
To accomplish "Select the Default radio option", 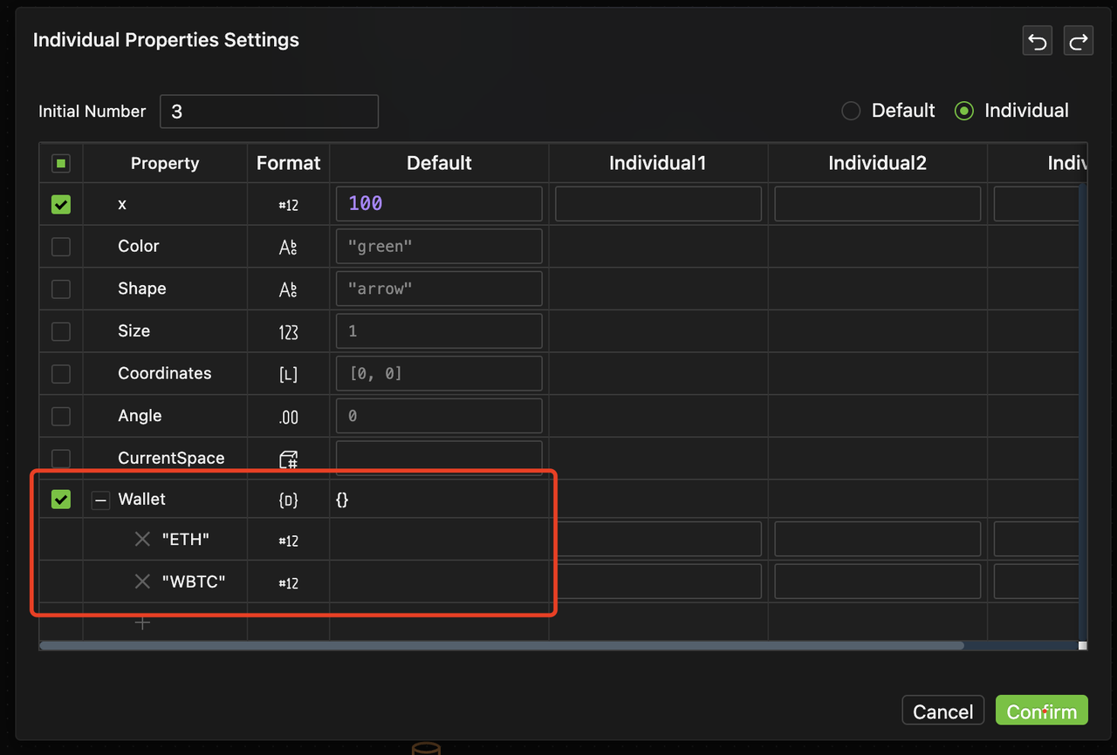I will pyautogui.click(x=851, y=111).
